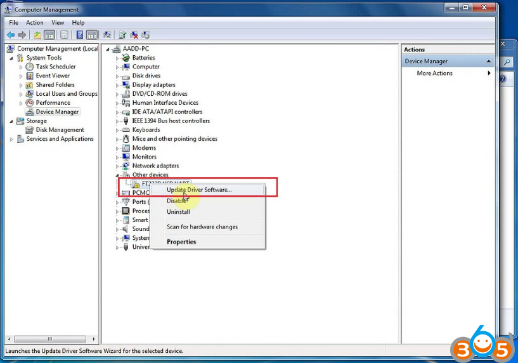Click Mice and other pointing devices icon

point(126,139)
